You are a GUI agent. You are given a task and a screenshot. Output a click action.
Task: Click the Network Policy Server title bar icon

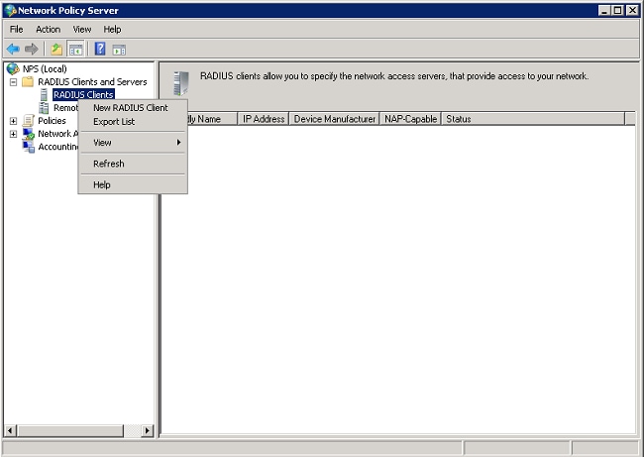[10, 10]
